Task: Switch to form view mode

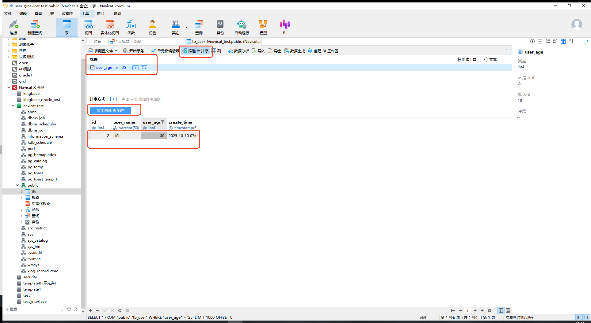Action: [x=508, y=310]
